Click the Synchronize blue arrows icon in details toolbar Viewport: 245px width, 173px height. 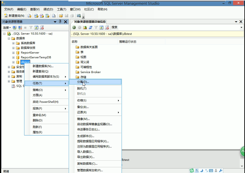[x=90, y=28]
